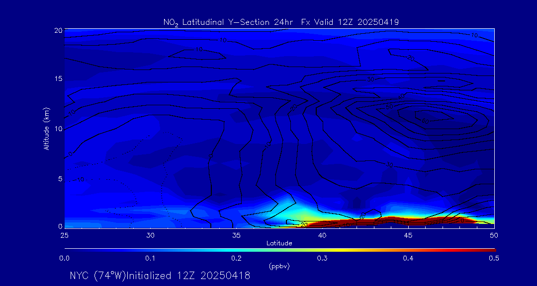Click latitude tick label 40
This screenshot has width=537, height=286.
click(322, 235)
